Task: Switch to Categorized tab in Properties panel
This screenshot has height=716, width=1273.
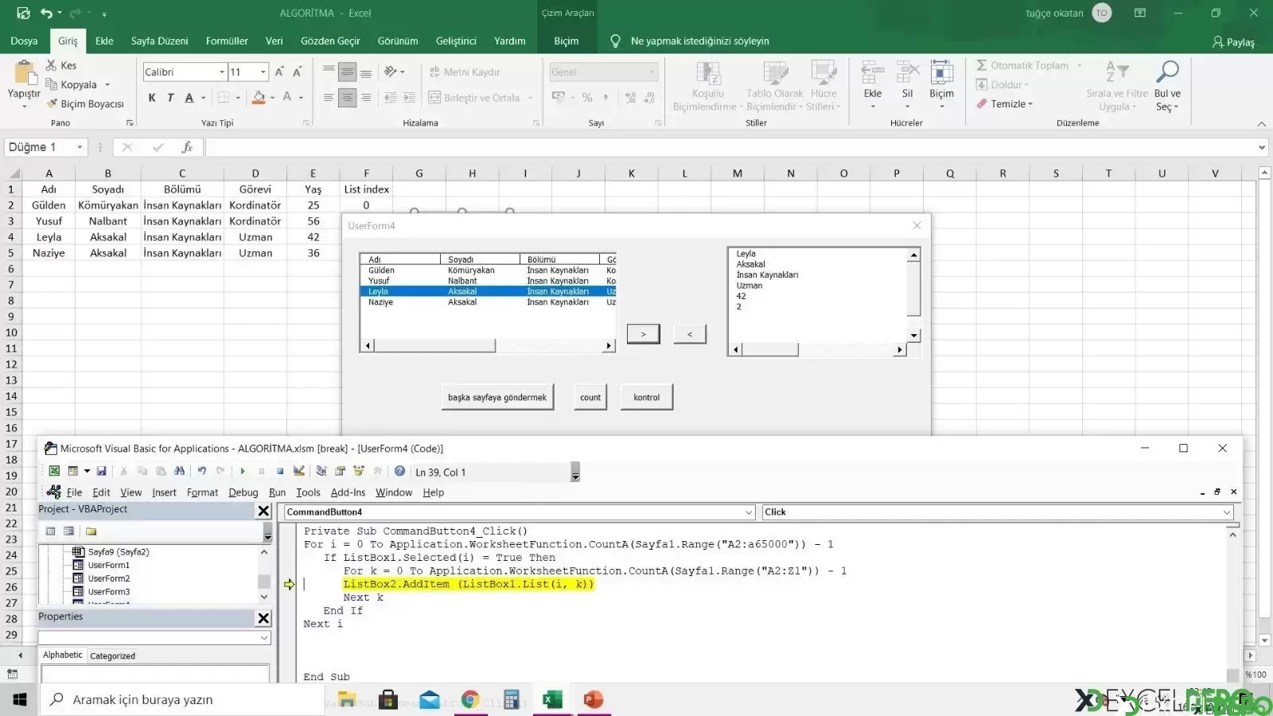Action: click(x=112, y=656)
